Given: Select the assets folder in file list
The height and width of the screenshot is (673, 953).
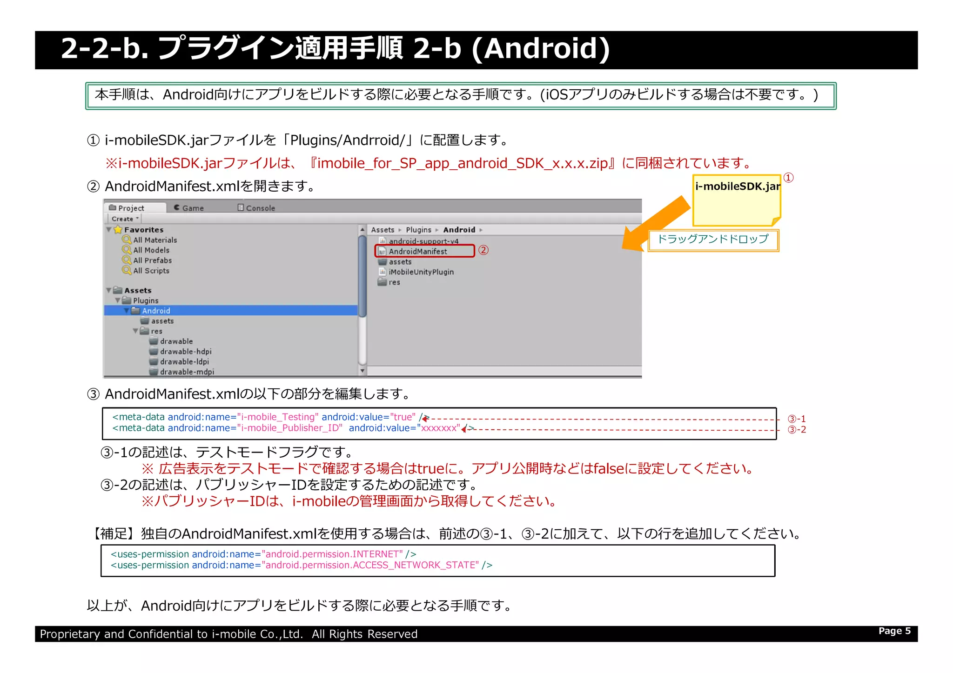Looking at the screenshot, I should point(400,262).
